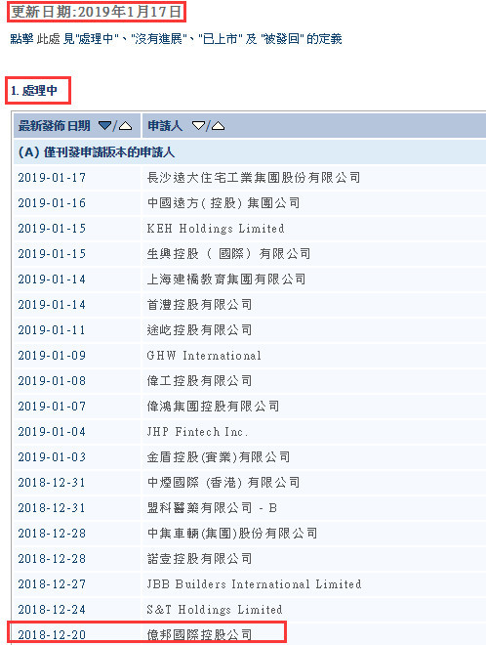The width and height of the screenshot is (486, 645).
Task: Select date 2019-01-15 beside 生興控股
Action: [x=52, y=254]
